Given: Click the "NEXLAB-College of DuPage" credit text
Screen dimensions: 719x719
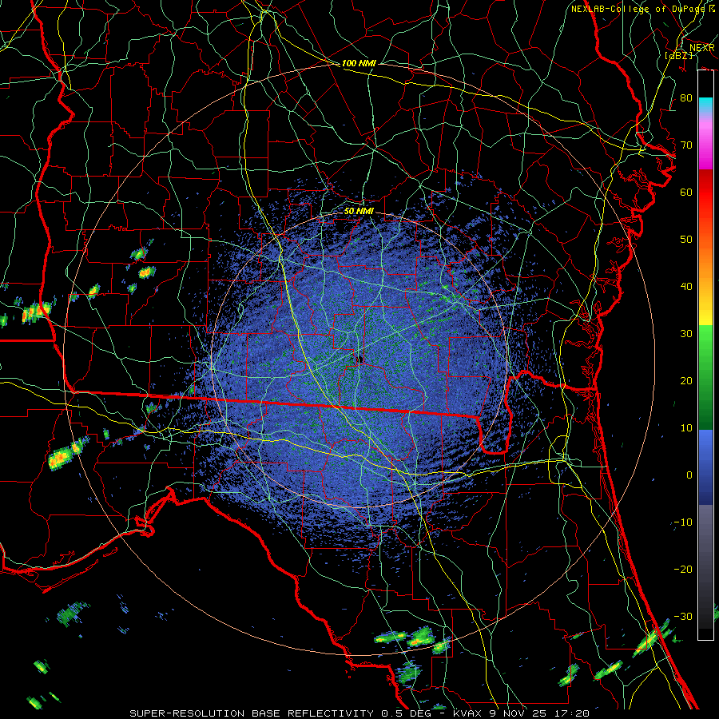Looking at the screenshot, I should tap(638, 9).
